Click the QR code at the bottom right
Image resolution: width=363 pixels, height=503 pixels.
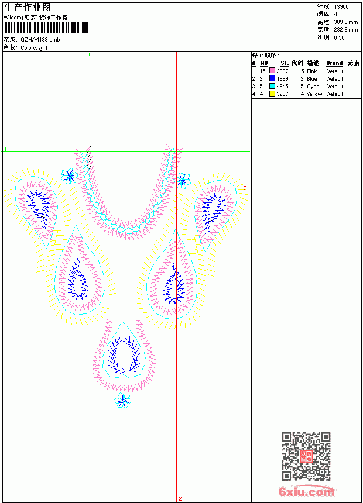click(x=306, y=456)
